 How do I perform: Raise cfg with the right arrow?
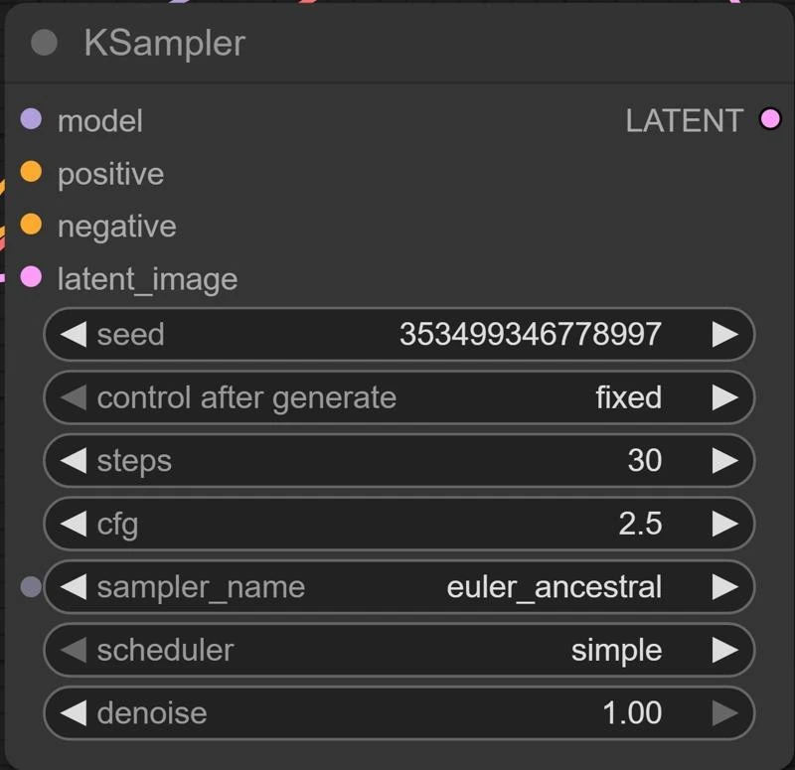[724, 524]
